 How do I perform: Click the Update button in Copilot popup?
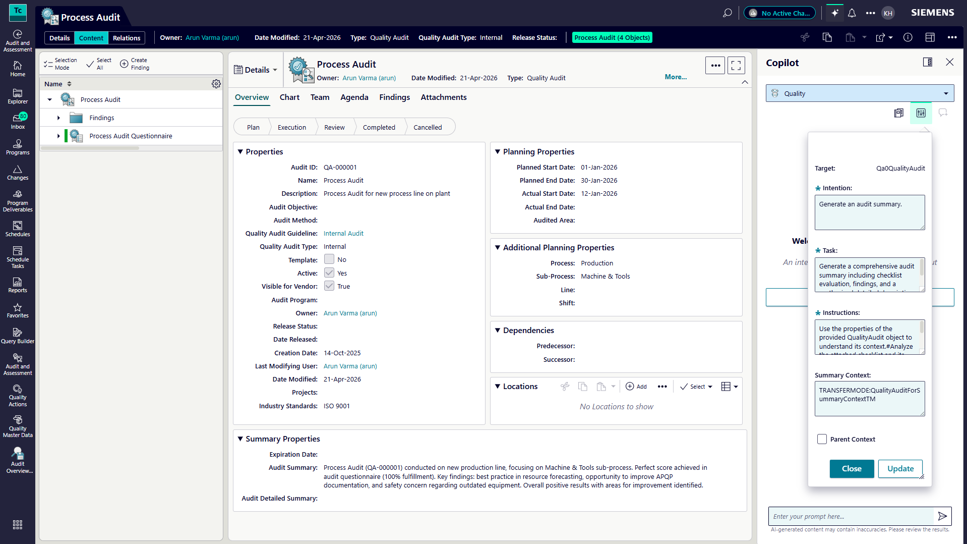900,468
